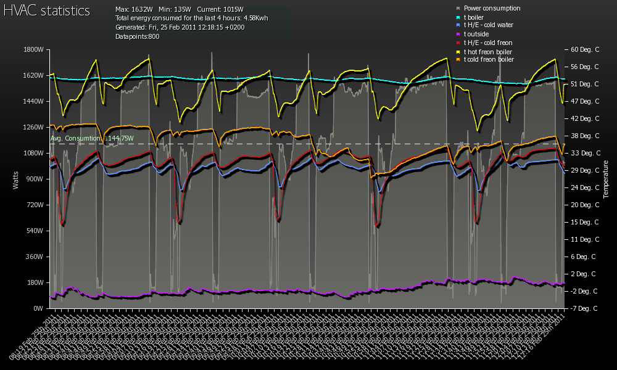617x370 pixels.
Task: Click the red cold freon legend marker
Action: (458, 43)
